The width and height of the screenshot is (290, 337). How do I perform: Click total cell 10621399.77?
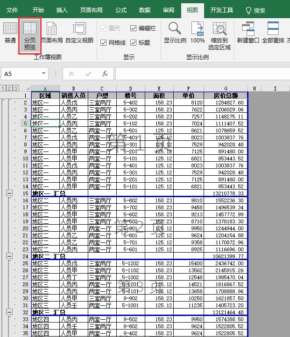pyautogui.click(x=226, y=256)
